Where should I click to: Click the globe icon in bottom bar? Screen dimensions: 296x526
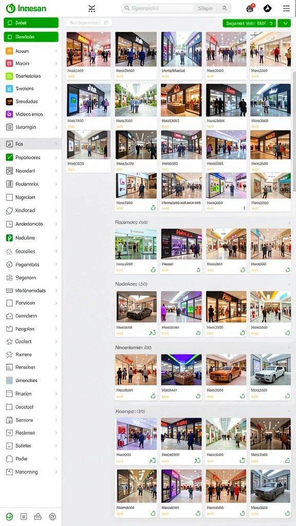click(53, 516)
